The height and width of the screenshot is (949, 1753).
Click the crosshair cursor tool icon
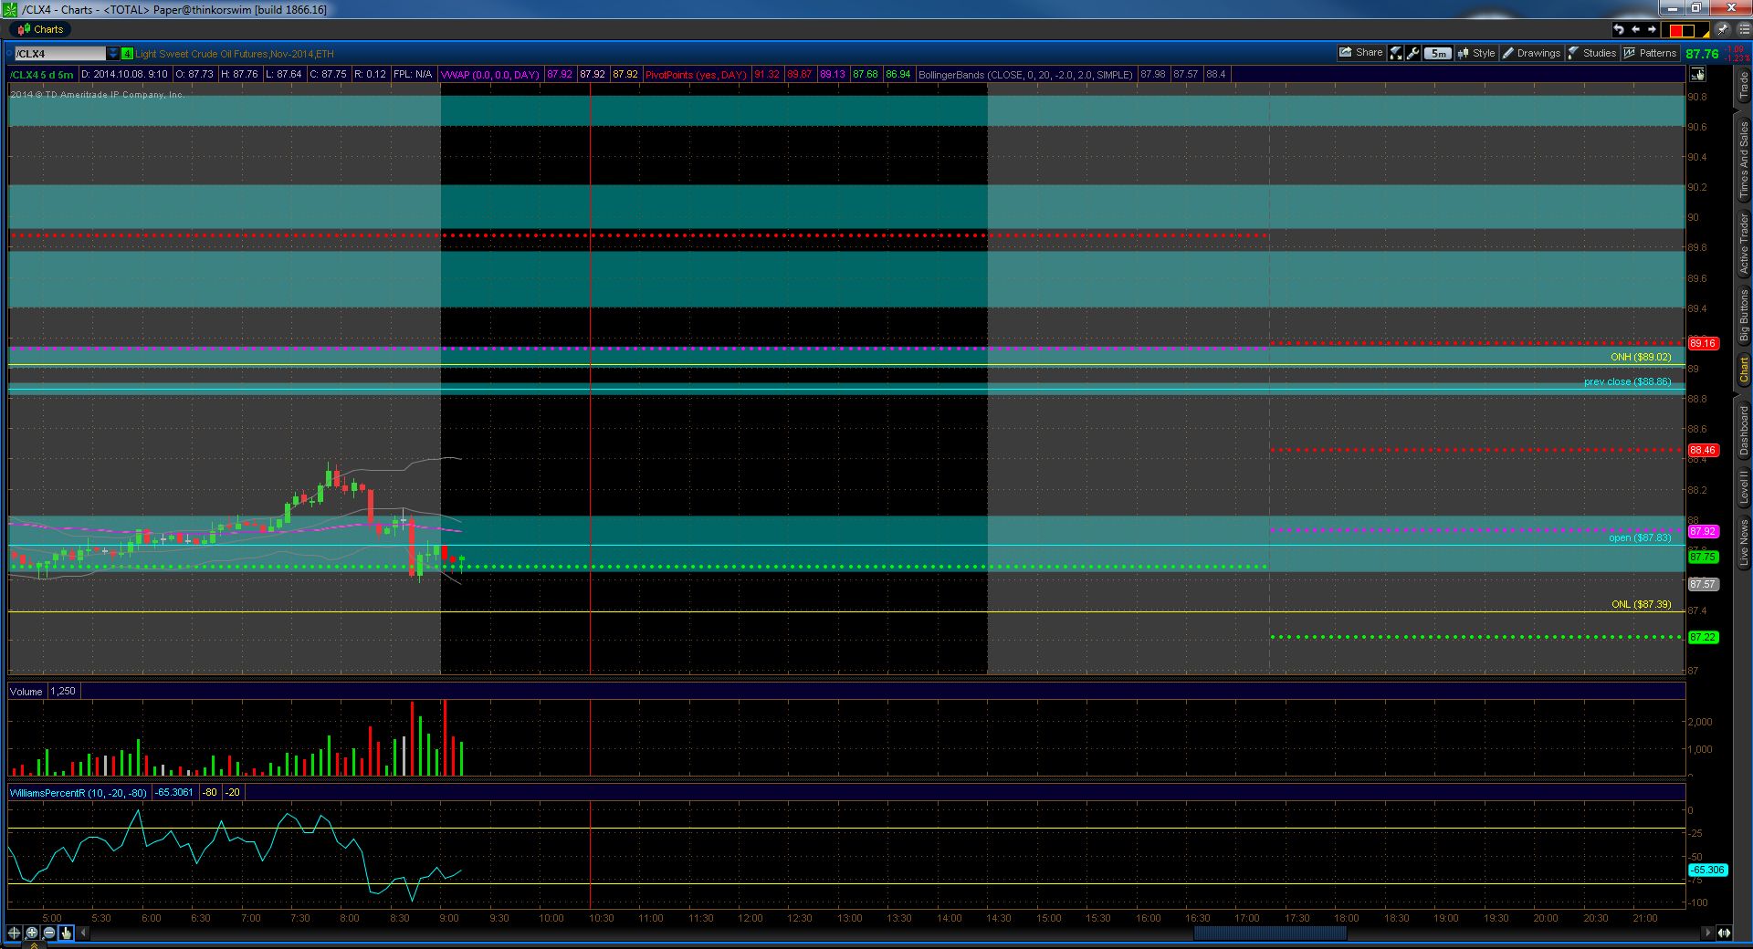coord(14,933)
